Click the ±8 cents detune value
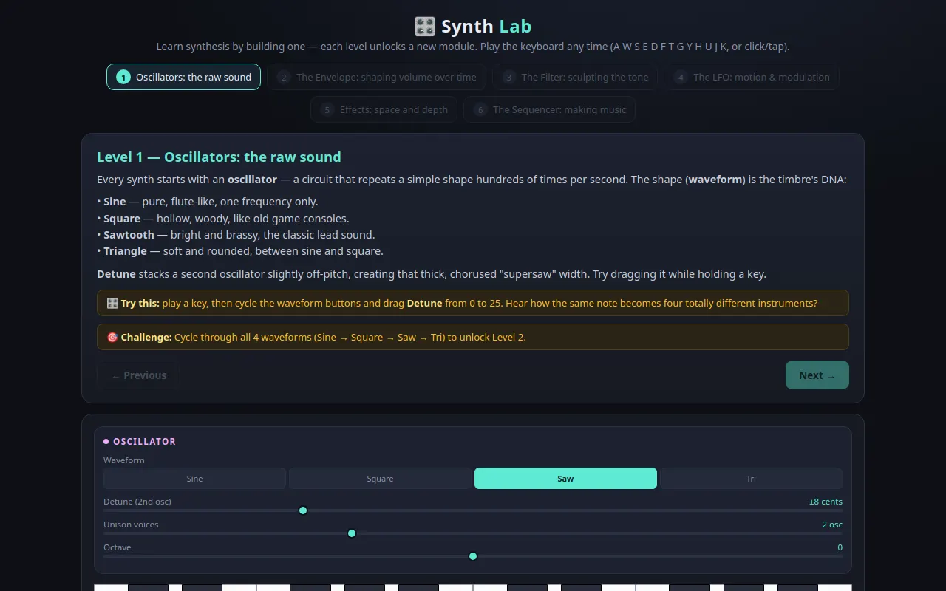The image size is (946, 591). pyautogui.click(x=826, y=502)
